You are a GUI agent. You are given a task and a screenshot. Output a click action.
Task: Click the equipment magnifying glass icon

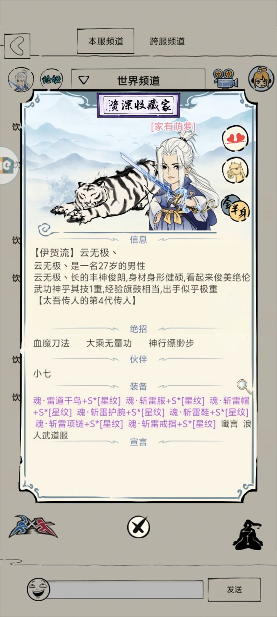[244, 386]
